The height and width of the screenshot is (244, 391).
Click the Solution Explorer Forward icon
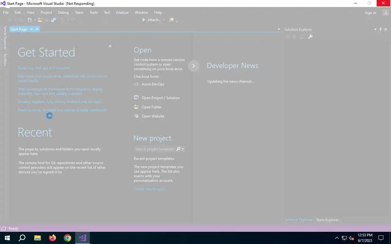point(294,37)
